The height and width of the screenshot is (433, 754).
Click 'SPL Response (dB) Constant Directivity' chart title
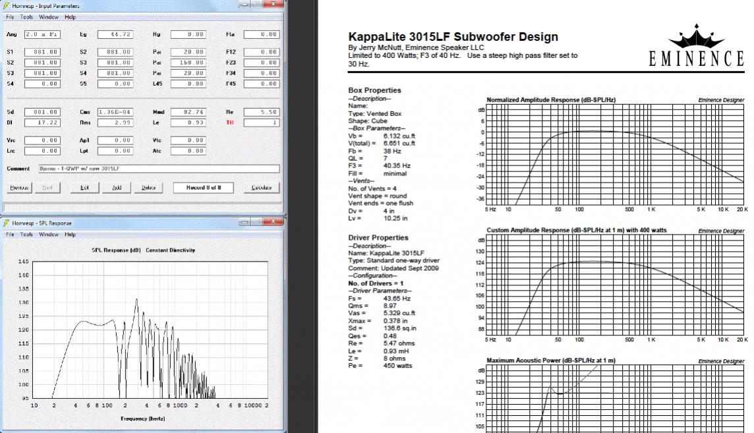coord(143,250)
